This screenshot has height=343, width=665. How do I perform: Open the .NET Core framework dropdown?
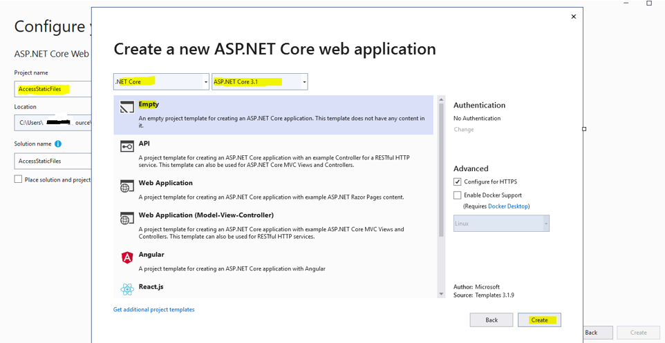[x=205, y=82]
